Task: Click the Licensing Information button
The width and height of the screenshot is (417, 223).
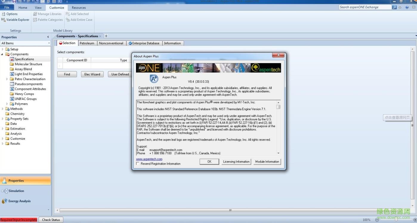Action: click(236, 161)
